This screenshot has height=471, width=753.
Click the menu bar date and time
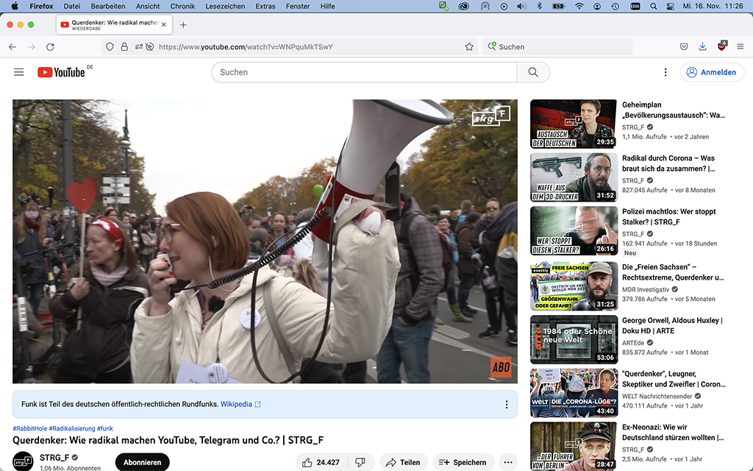[713, 6]
